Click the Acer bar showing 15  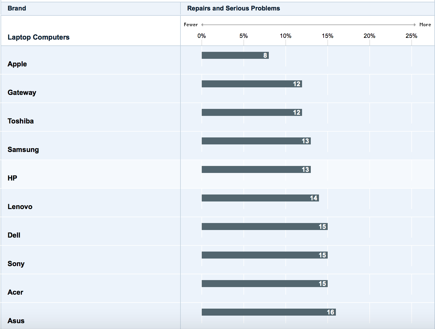point(265,284)
